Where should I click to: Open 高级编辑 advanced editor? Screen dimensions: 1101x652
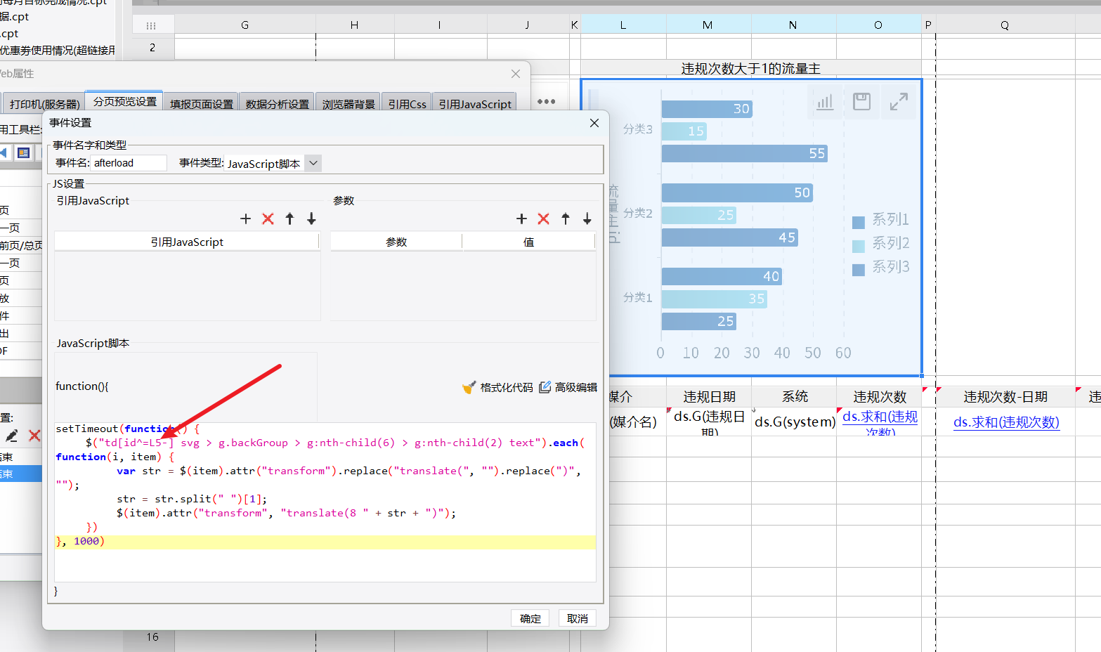[568, 387]
